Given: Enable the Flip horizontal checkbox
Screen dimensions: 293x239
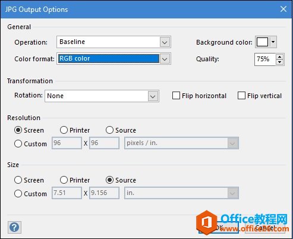Looking at the screenshot, I should pos(176,96).
